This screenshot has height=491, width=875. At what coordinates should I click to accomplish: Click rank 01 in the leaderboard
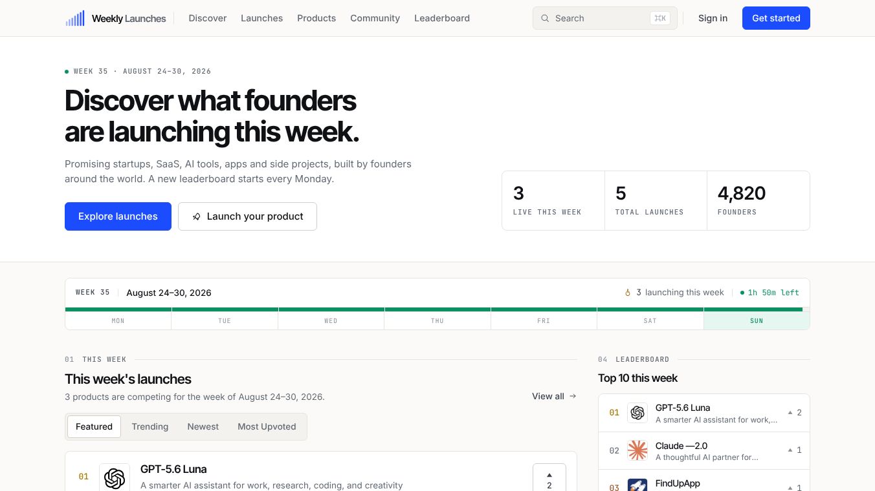coord(614,413)
